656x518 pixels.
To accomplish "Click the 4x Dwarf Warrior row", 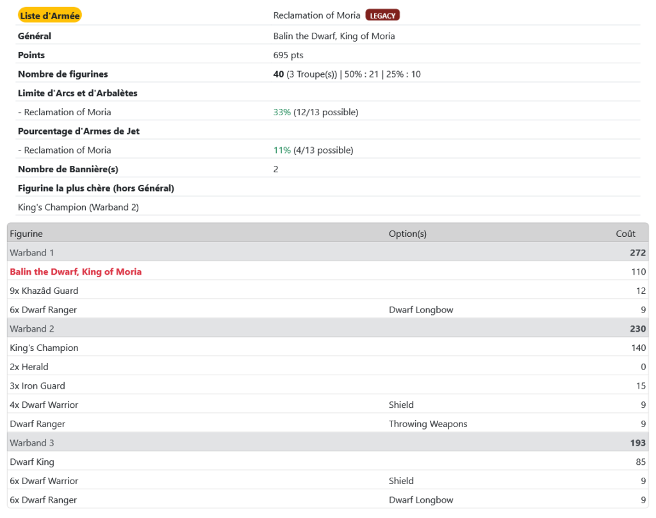I will click(x=327, y=405).
